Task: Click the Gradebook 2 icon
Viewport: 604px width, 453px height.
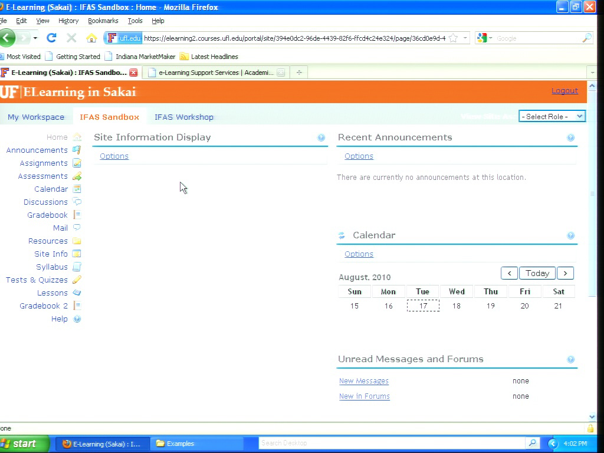Action: pyautogui.click(x=77, y=306)
